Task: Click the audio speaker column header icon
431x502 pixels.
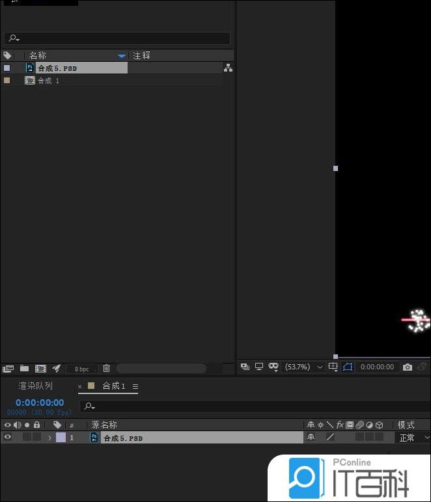Action: (x=17, y=425)
